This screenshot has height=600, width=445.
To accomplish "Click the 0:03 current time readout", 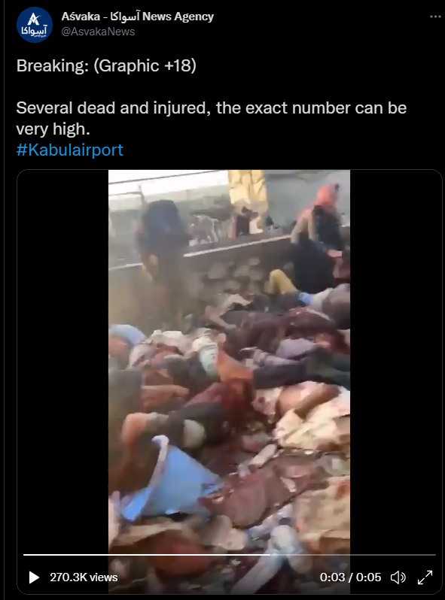I will pos(332,577).
